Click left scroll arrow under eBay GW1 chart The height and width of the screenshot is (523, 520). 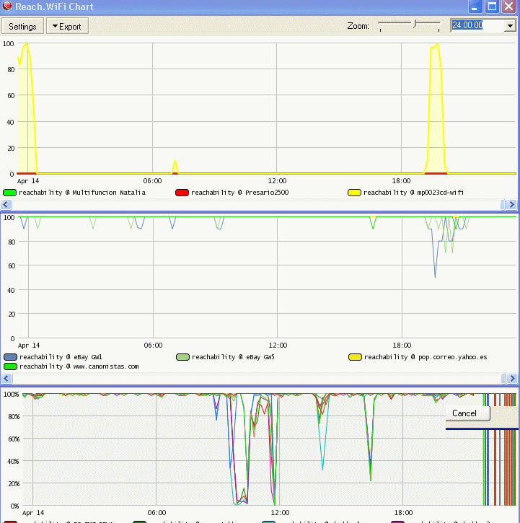tap(6, 378)
